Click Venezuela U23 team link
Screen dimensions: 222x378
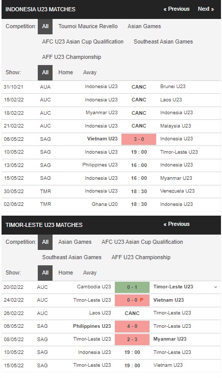pos(177,191)
